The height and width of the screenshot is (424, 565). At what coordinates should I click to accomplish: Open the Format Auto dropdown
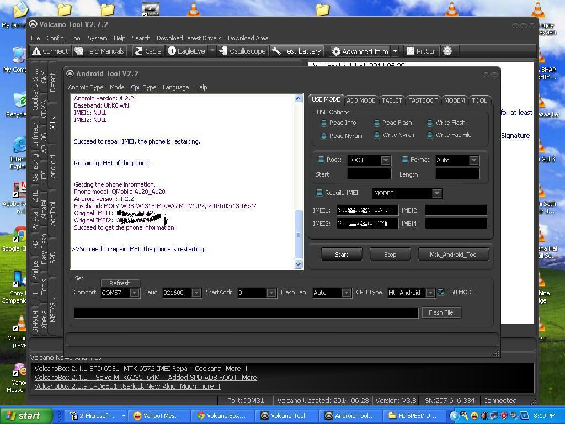(474, 160)
